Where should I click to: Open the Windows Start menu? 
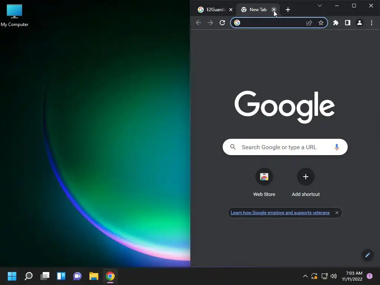tap(12, 276)
